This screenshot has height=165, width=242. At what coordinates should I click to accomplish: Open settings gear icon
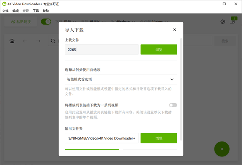point(223,22)
